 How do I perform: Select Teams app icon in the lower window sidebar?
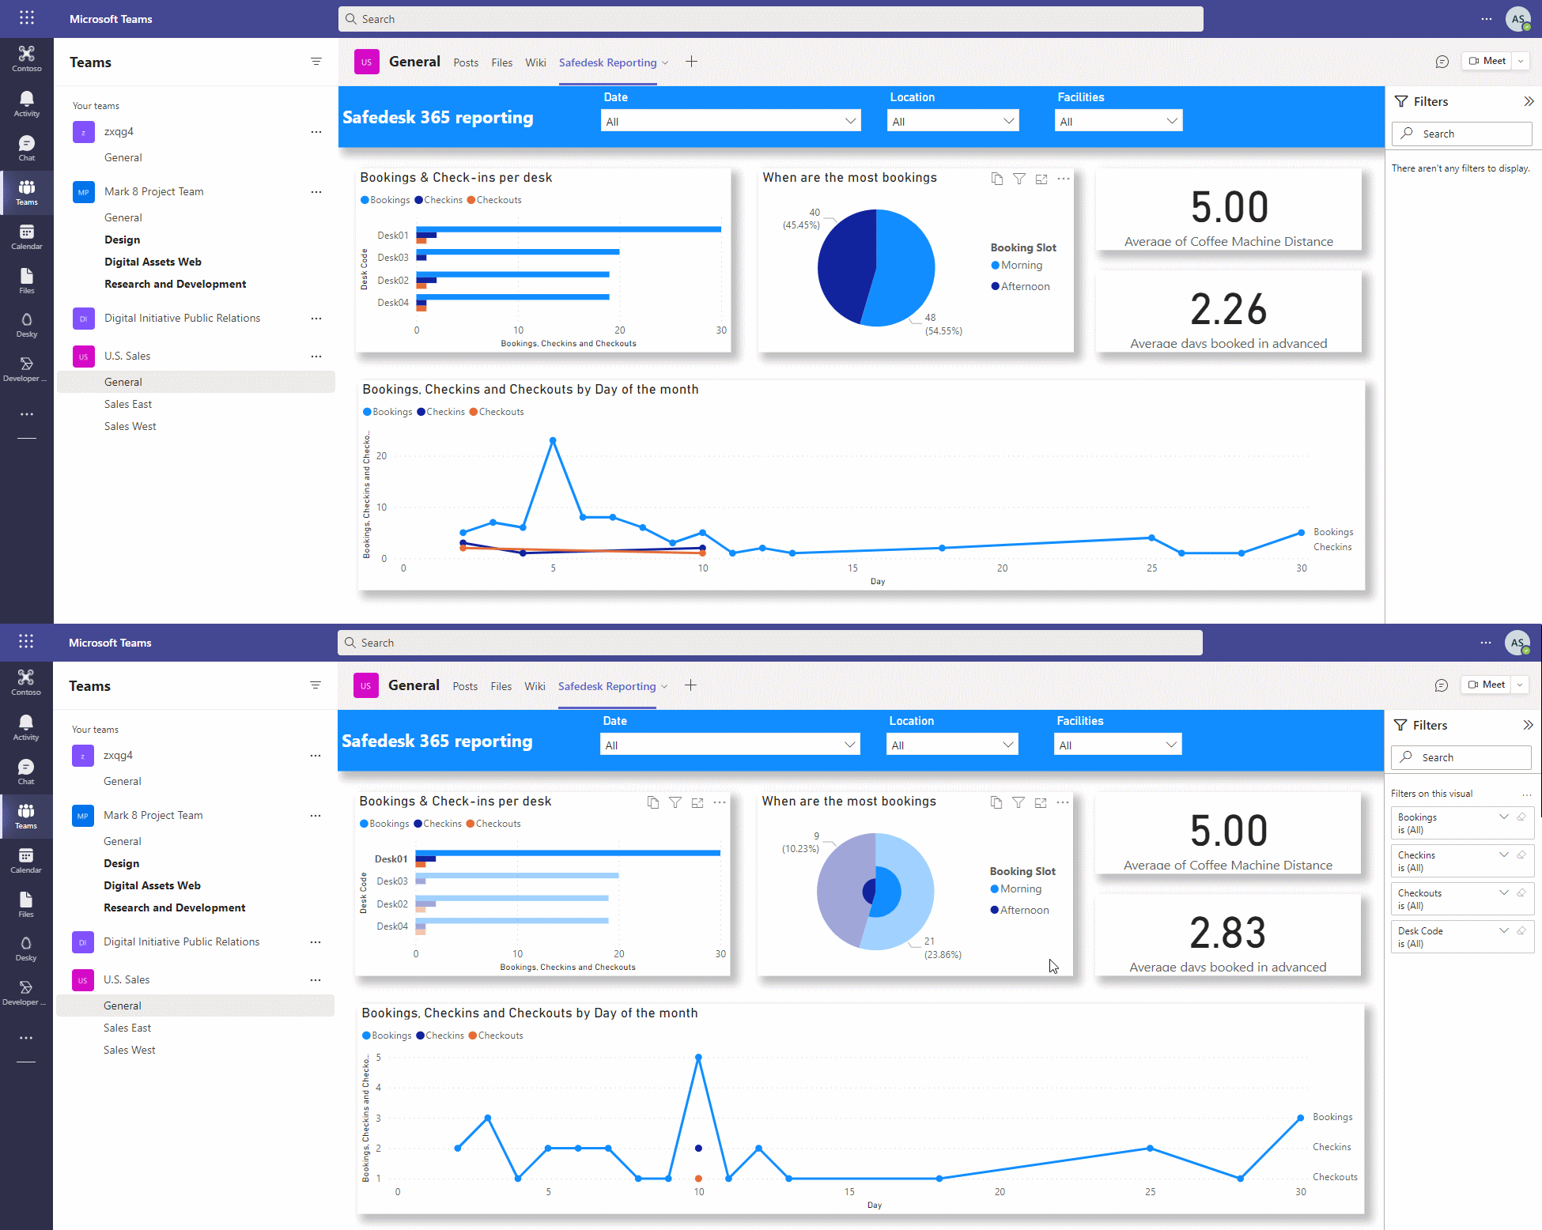26,816
